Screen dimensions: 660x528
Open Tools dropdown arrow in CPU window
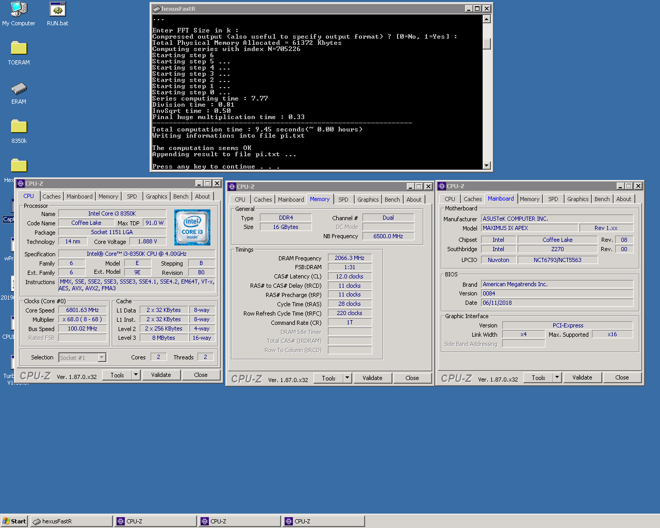tap(136, 375)
